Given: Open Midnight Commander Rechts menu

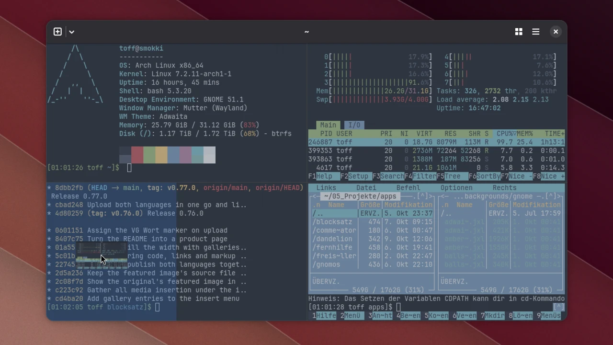Looking at the screenshot, I should [505, 188].
